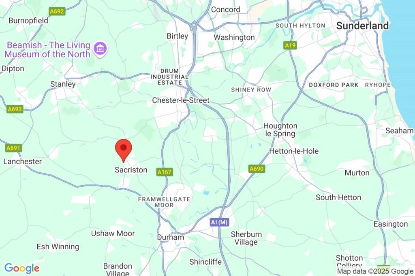Click the Houghton le Spring label

[x=280, y=130]
